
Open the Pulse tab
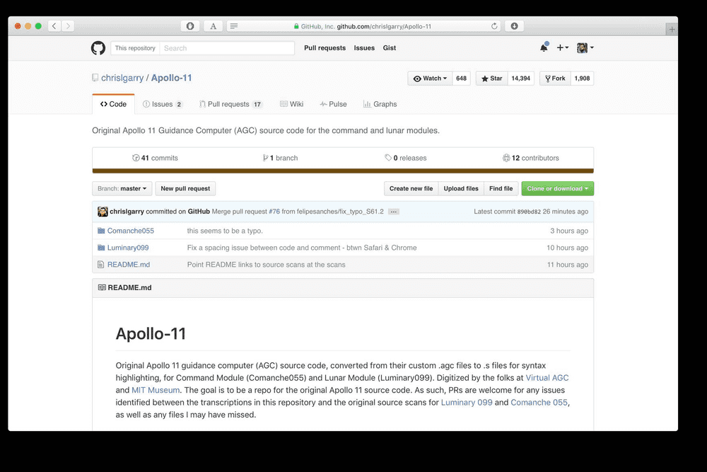coord(333,104)
